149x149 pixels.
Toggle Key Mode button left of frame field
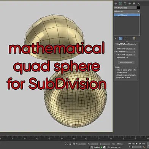[130, 147]
